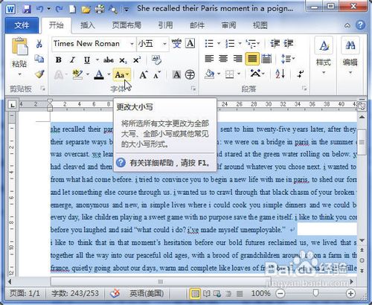Click the Shrink Font icon
The image size is (372, 305).
pos(157,75)
